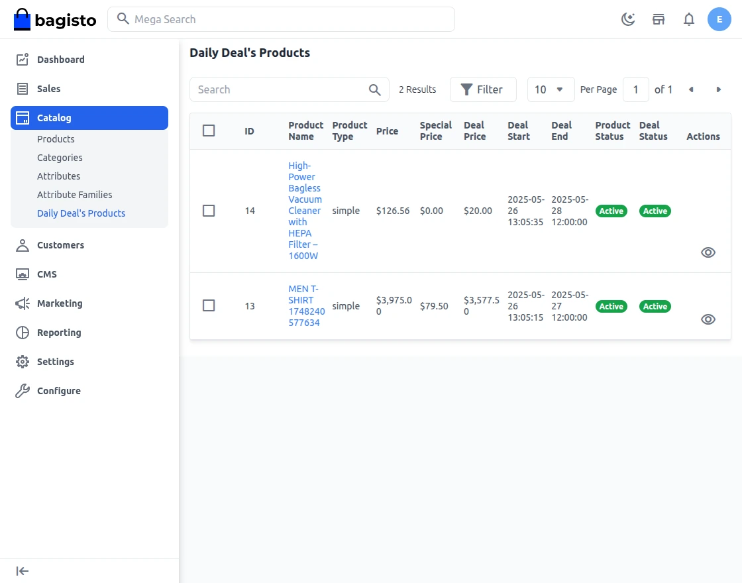Click the Configure wrench icon
Image resolution: width=742 pixels, height=583 pixels.
pyautogui.click(x=22, y=391)
